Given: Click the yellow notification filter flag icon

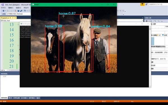Looking at the screenshot, I should (x=142, y=4).
